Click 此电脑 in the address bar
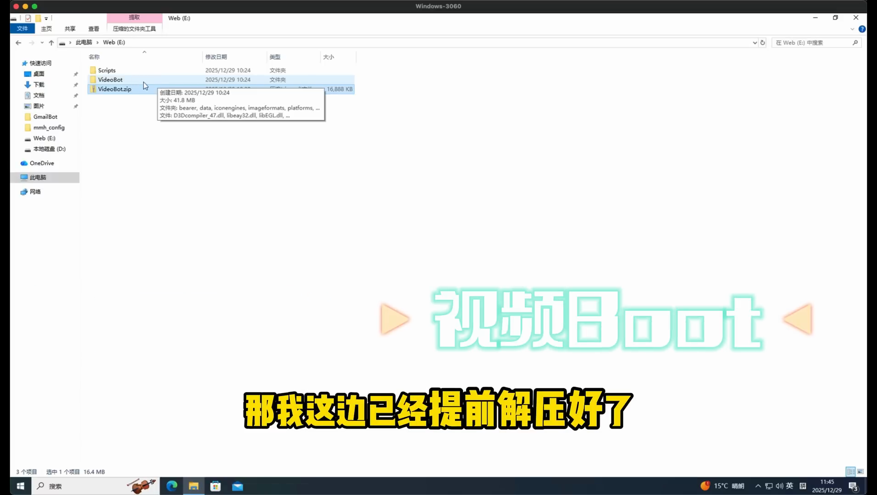Viewport: 877px width, 495px height. click(x=84, y=42)
